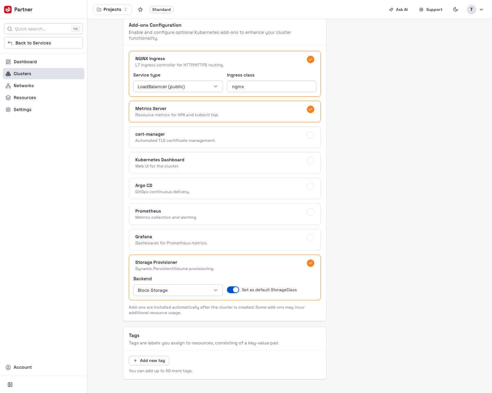
Task: Click the back arrow icon beside Back to Services
Action: pyautogui.click(x=10, y=43)
